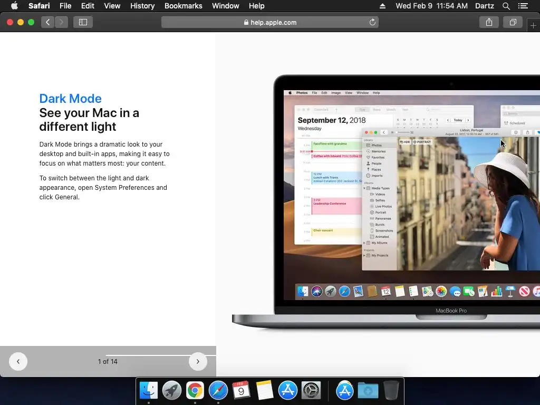The height and width of the screenshot is (405, 540).
Task: Reload the help.apple.com page
Action: click(x=372, y=22)
